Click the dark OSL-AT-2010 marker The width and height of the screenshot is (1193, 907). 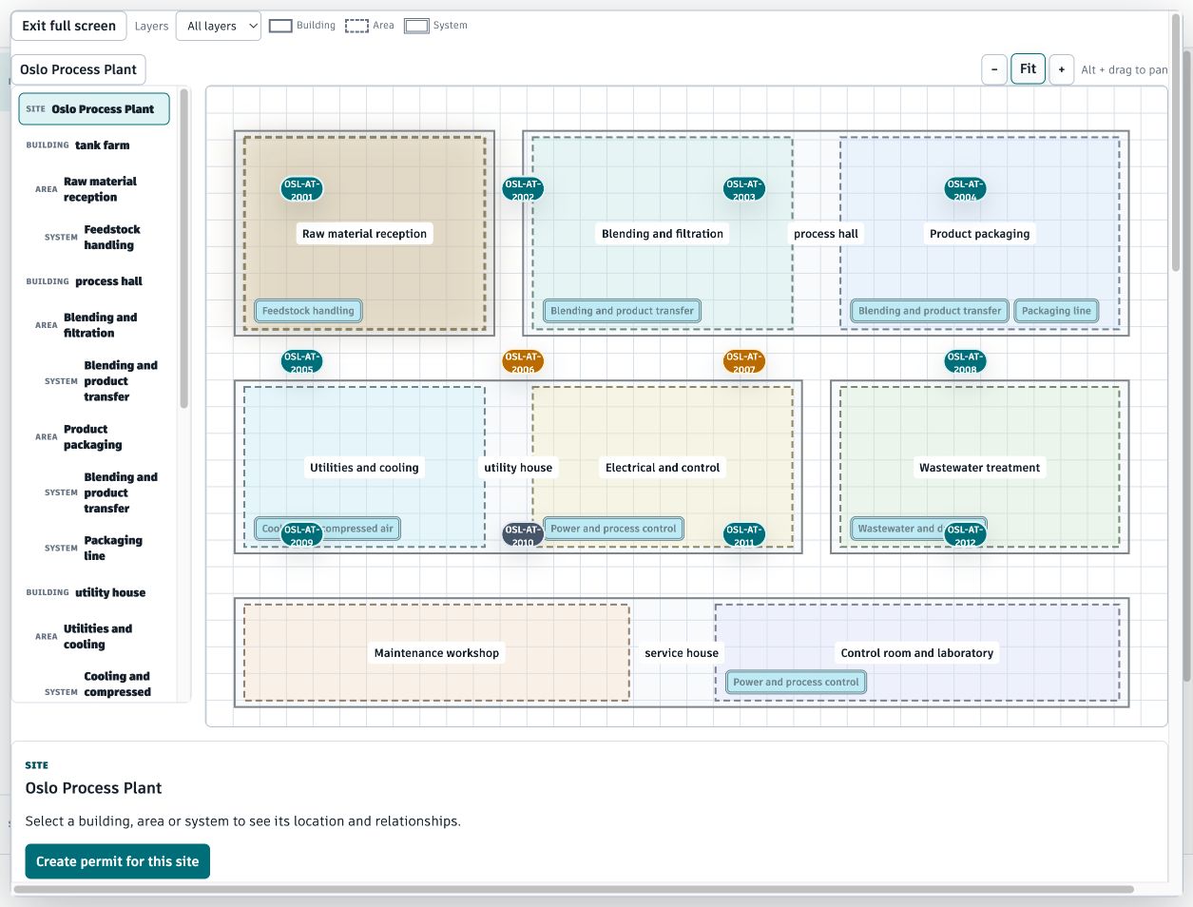click(523, 534)
